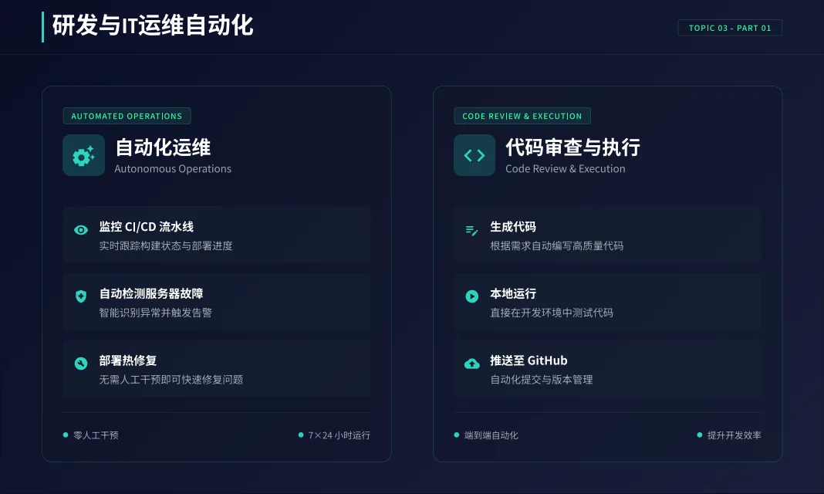Screen dimensions: 824x494
Task: Select the 部署热修复 list item
Action: (x=216, y=369)
